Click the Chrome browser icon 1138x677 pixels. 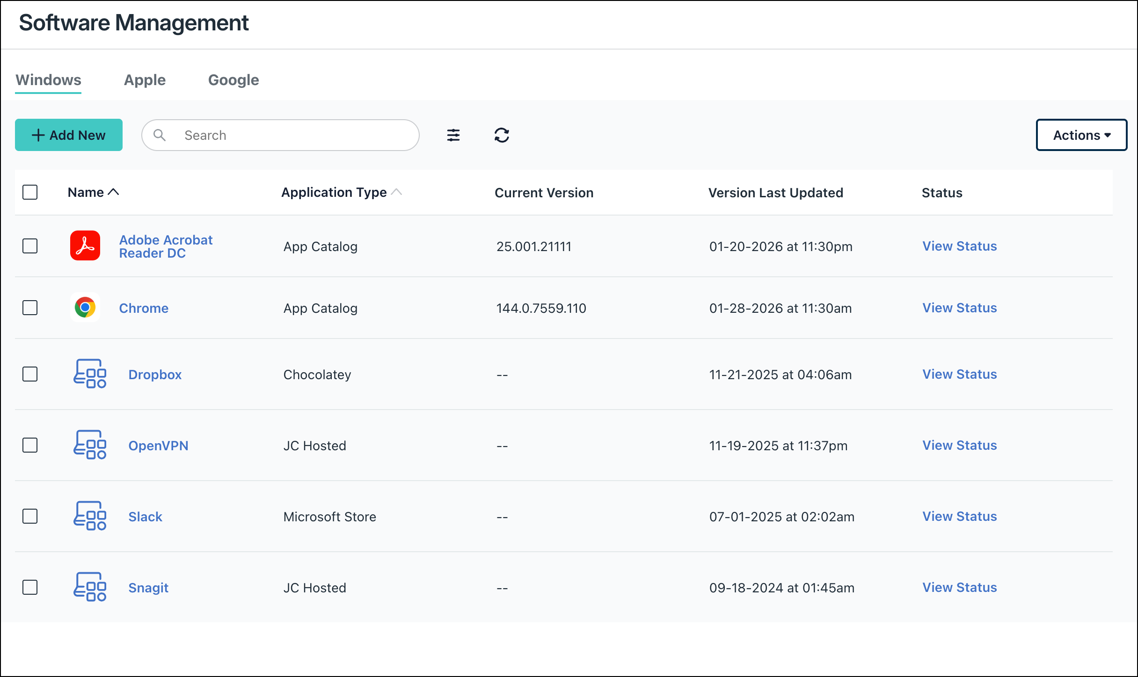point(85,308)
